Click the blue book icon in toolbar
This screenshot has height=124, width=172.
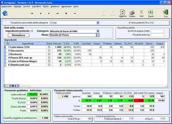click(5, 13)
